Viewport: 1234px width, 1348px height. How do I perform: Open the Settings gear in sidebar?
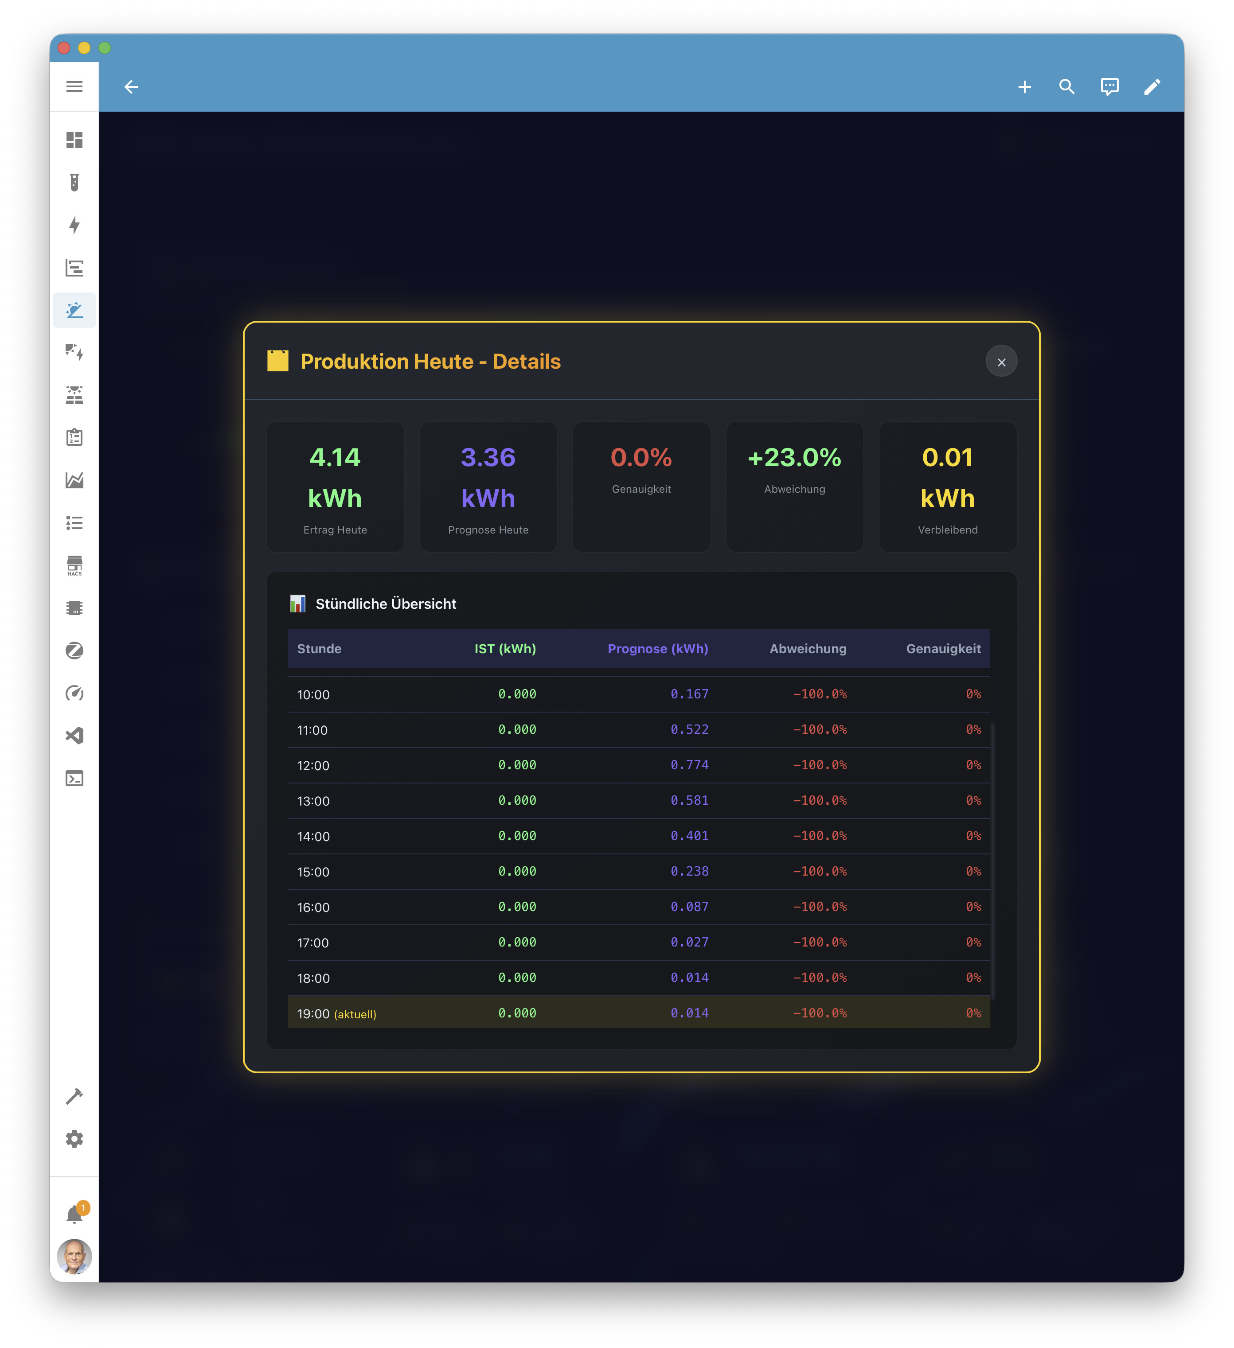(x=74, y=1138)
